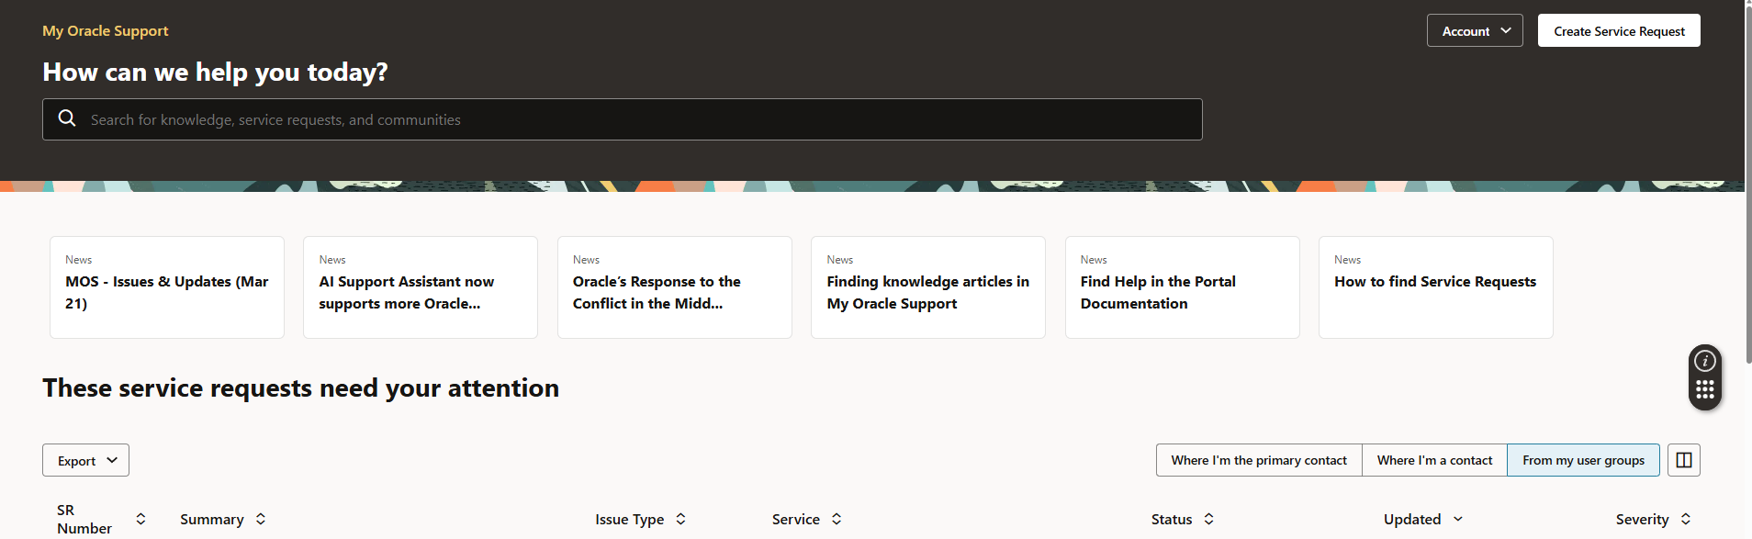
Task: Sort by SR Number arrows
Action: (140, 519)
